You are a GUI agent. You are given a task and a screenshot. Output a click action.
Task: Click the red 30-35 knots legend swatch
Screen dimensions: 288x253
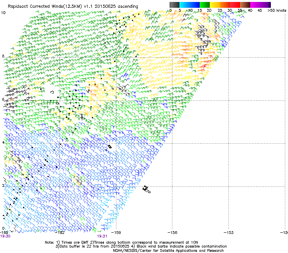[235, 5]
